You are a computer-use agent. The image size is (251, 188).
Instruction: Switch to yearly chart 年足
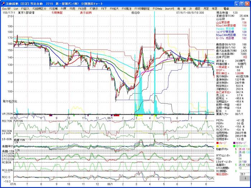point(214,9)
